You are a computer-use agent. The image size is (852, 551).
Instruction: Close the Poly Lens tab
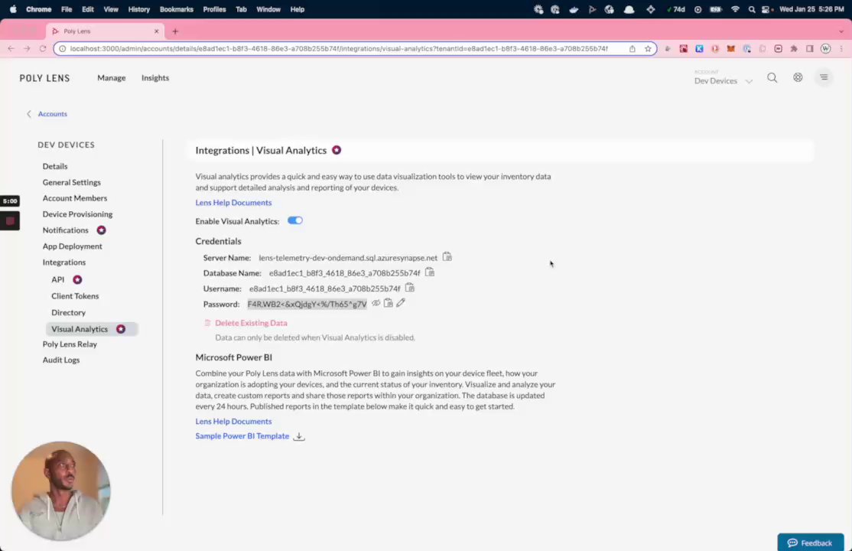pyautogui.click(x=157, y=31)
